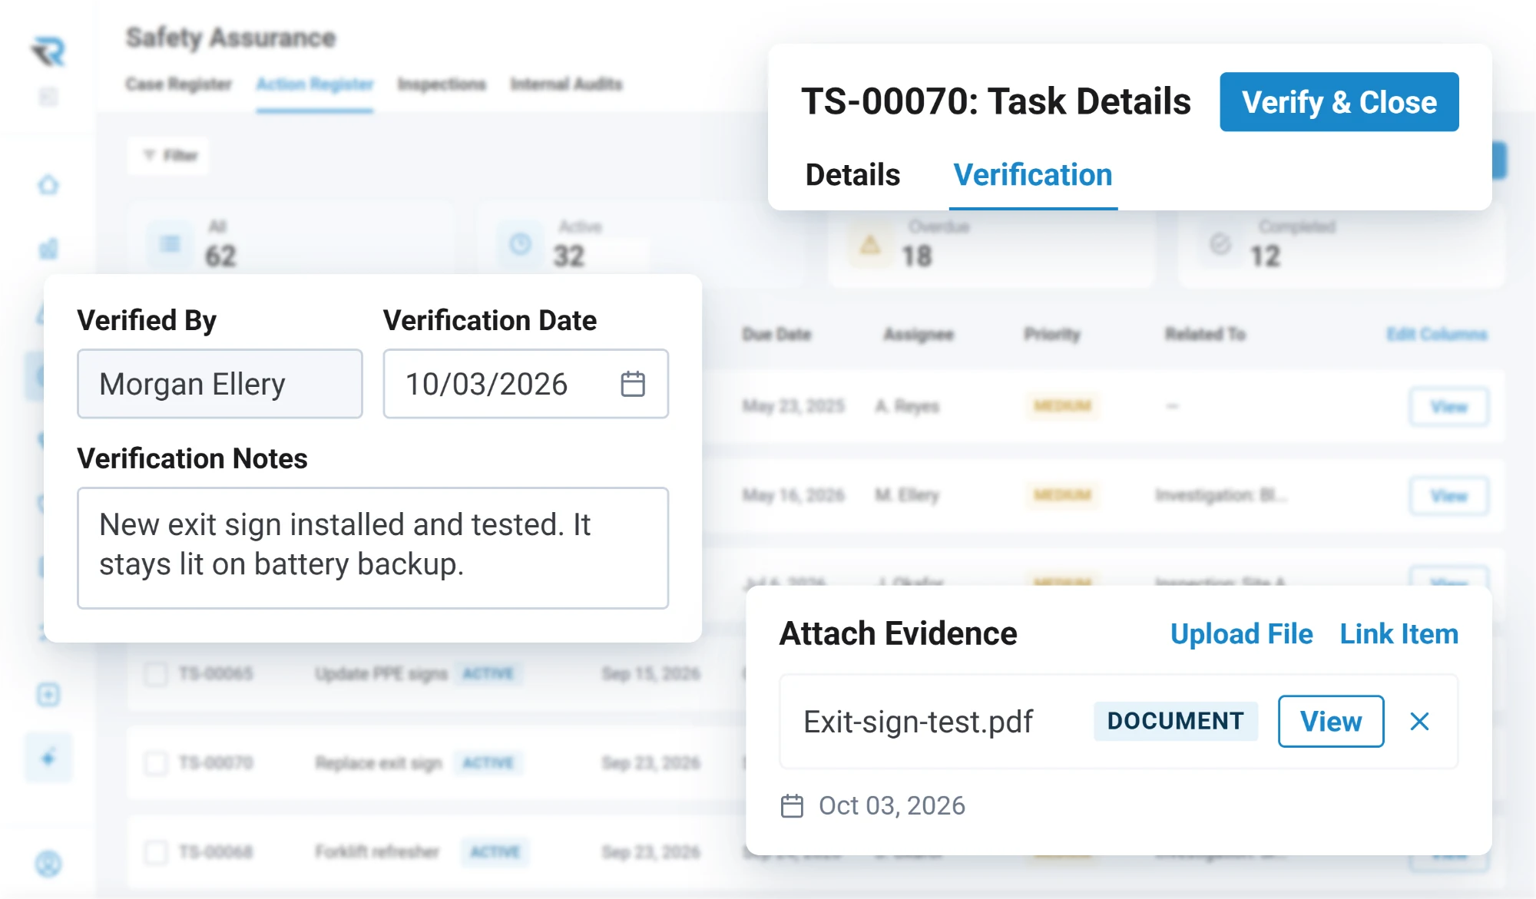Click View for the A. Reyes row
1536x899 pixels.
pos(1448,407)
